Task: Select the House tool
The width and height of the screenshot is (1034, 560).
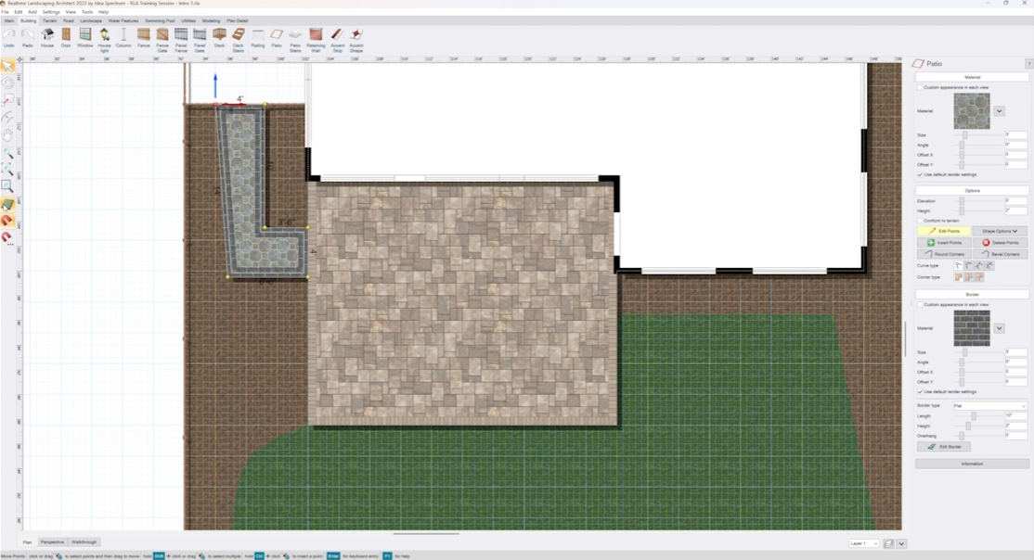Action: (x=47, y=38)
